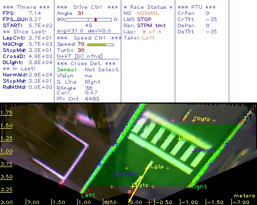Click the green Left lane label
Viewport: 257px width, 205px height.
(x=88, y=195)
